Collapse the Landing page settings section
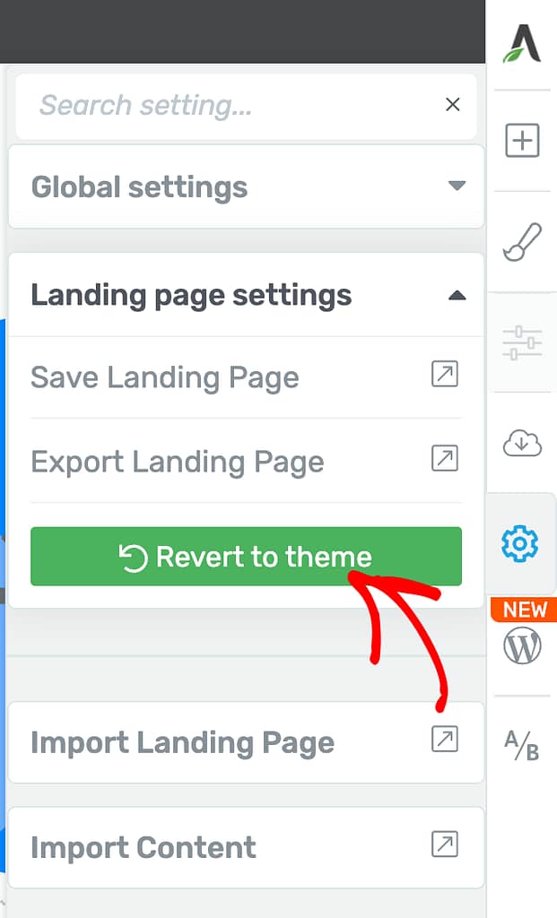 (x=246, y=295)
